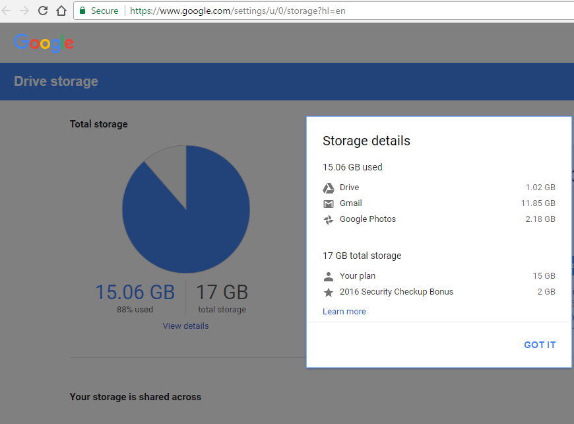The image size is (574, 424).
Task: Click the Drive row label
Action: [349, 188]
